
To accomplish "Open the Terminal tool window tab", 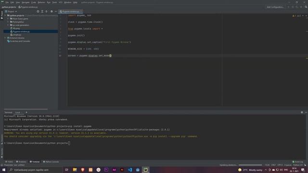I will point(35,162).
